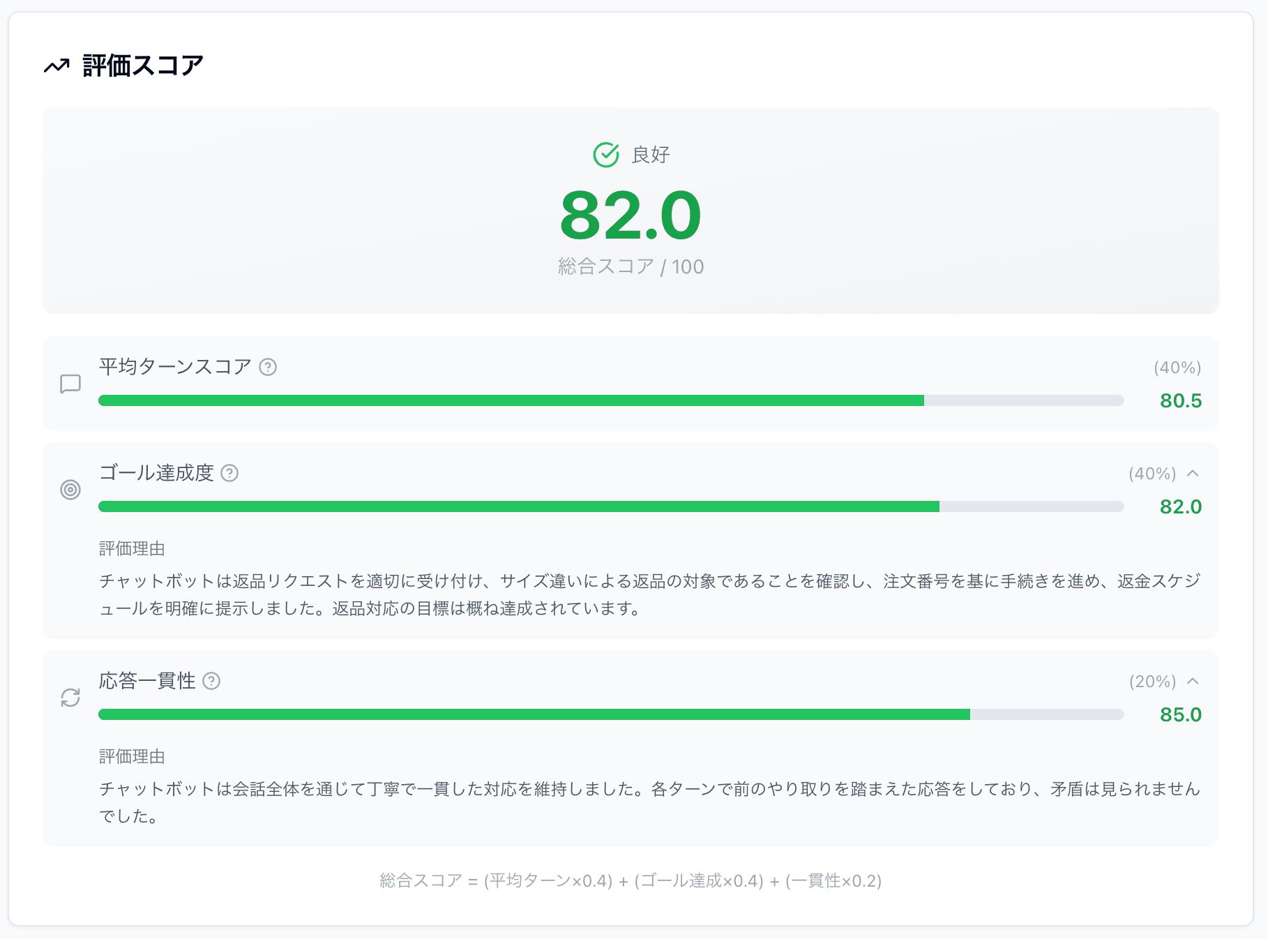Click the bullseye icon beside ゴール達成度

70,490
